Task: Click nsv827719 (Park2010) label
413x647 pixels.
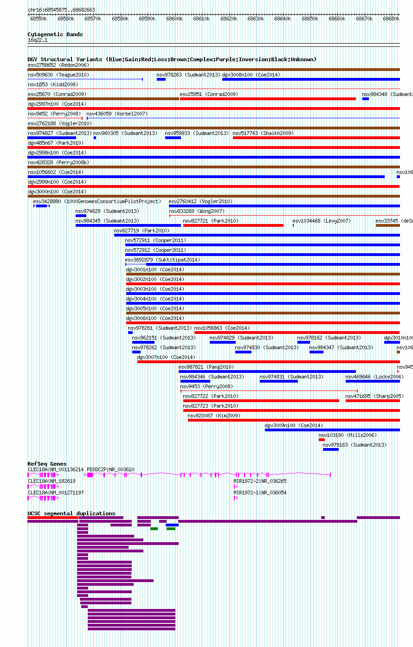Action: click(142, 231)
